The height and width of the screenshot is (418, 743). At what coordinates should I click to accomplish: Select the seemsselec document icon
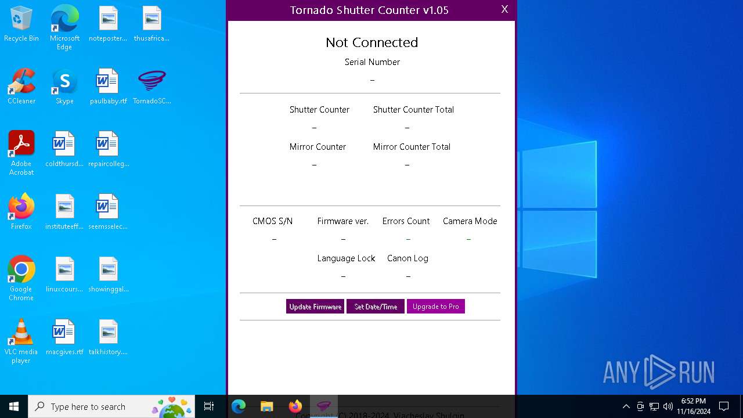[108, 212]
